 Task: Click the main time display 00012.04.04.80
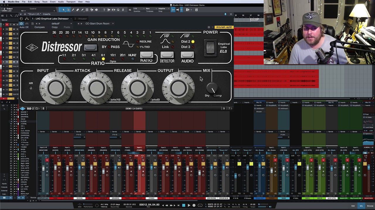pyautogui.click(x=149, y=205)
